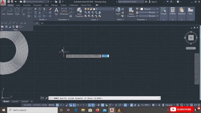Select the Arc tool
Image resolution: width=201 pixels, height=113 pixels.
(x=24, y=11)
